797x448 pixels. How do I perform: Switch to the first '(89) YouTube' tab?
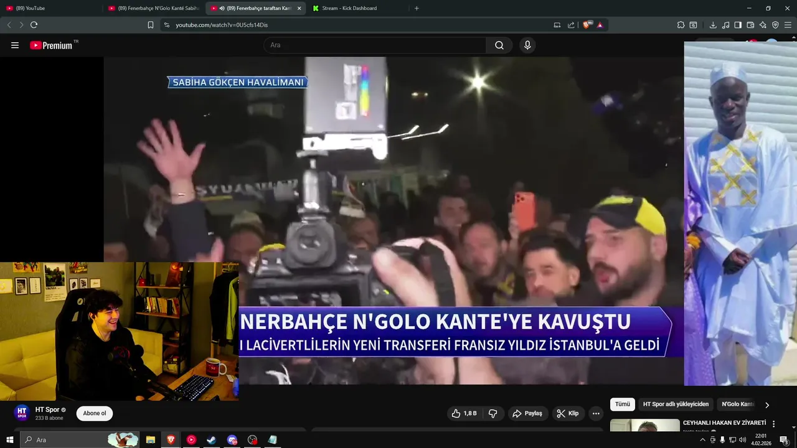click(x=50, y=8)
